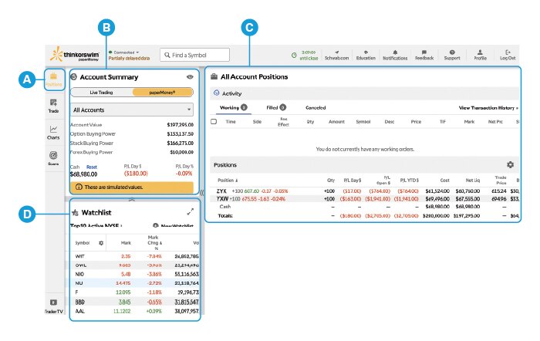
Task: Select the Filled orders tab
Action: click(x=276, y=107)
